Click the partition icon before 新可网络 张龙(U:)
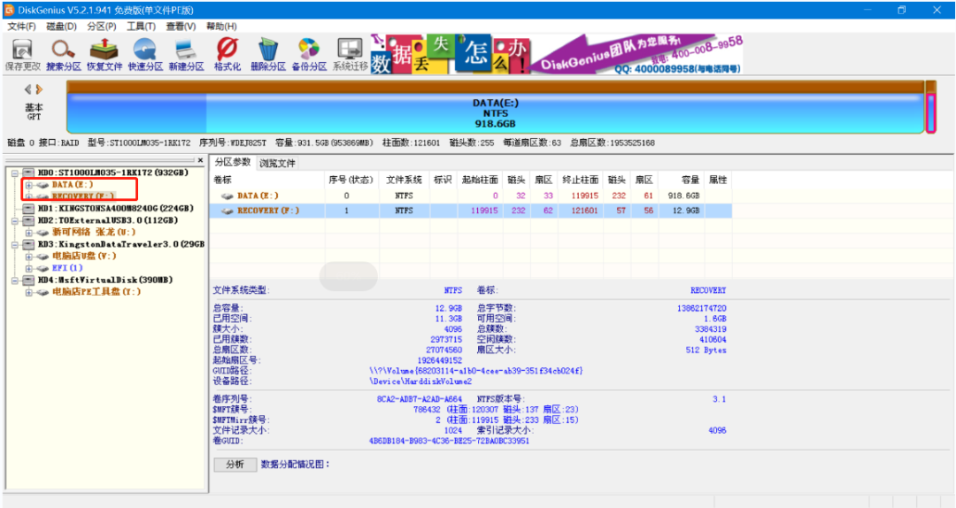The width and height of the screenshot is (956, 508). [x=42, y=233]
